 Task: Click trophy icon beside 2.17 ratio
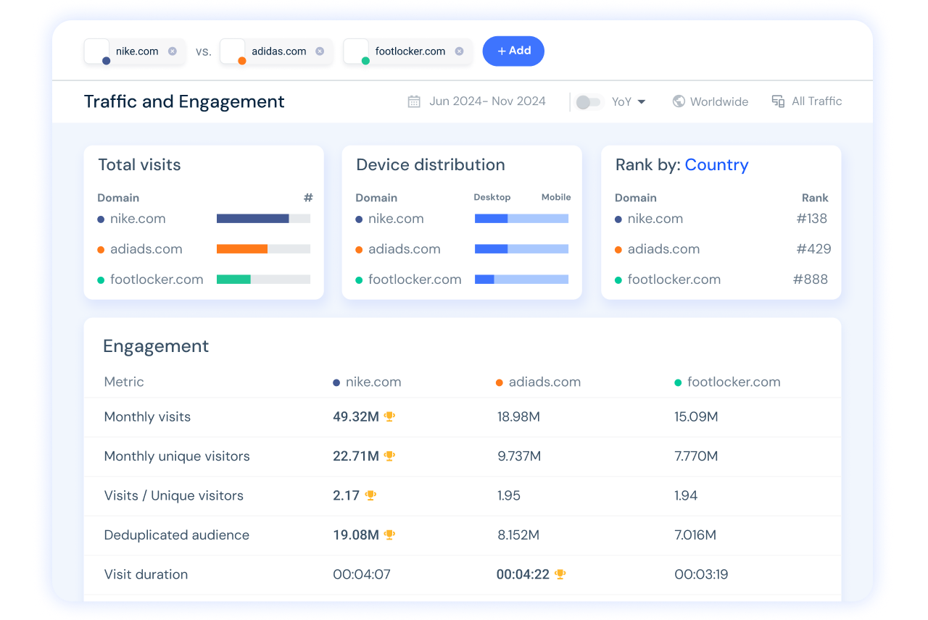tap(370, 495)
